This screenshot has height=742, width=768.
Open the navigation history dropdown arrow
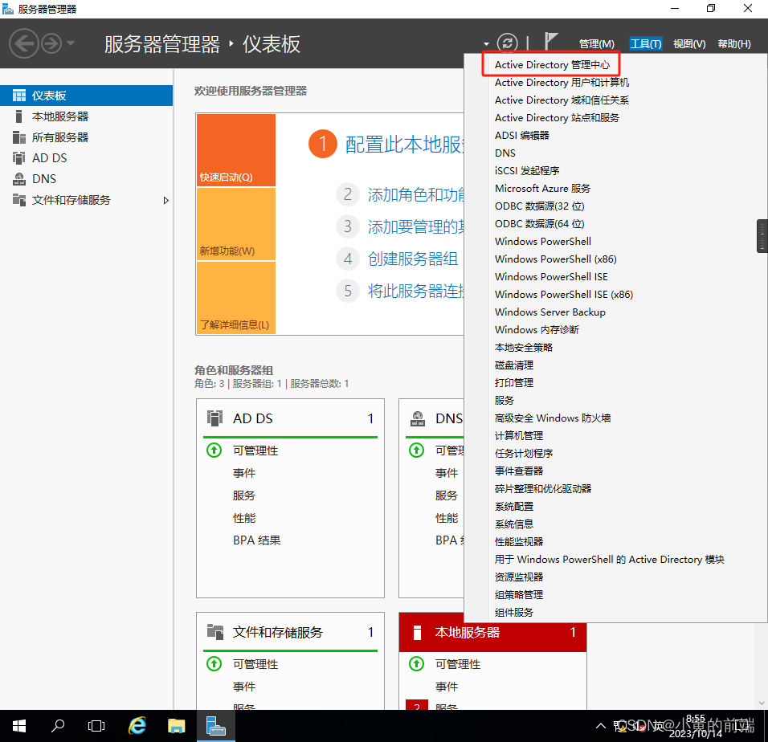click(71, 43)
